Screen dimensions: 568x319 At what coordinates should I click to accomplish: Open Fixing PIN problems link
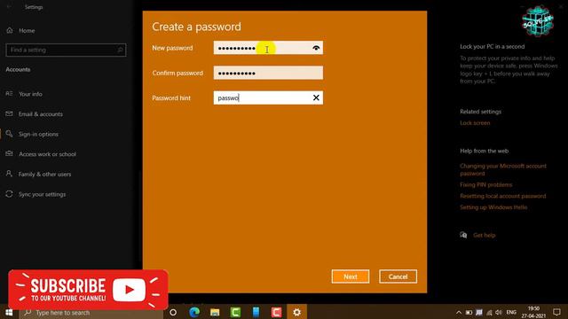tap(486, 185)
